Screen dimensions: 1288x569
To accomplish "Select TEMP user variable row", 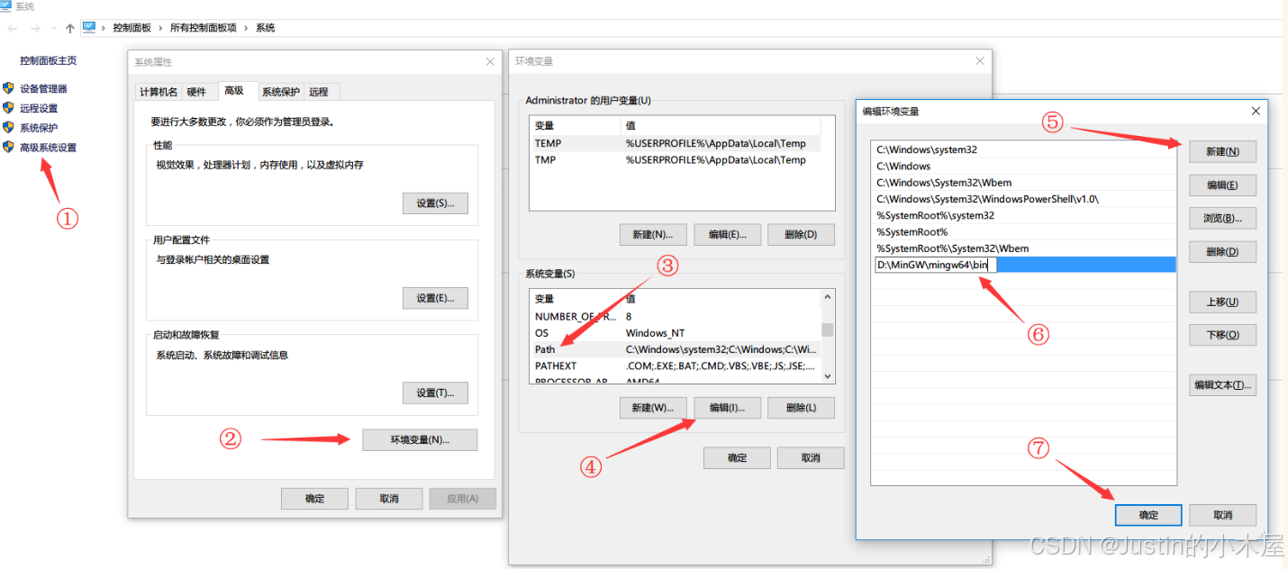I will click(675, 143).
